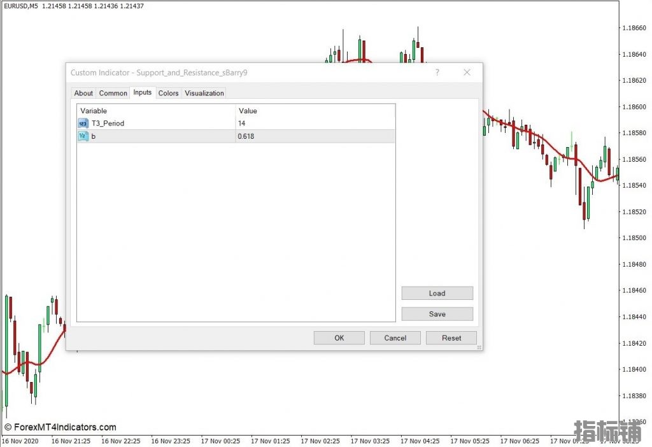
Task: Click the Save button
Action: pyautogui.click(x=437, y=314)
